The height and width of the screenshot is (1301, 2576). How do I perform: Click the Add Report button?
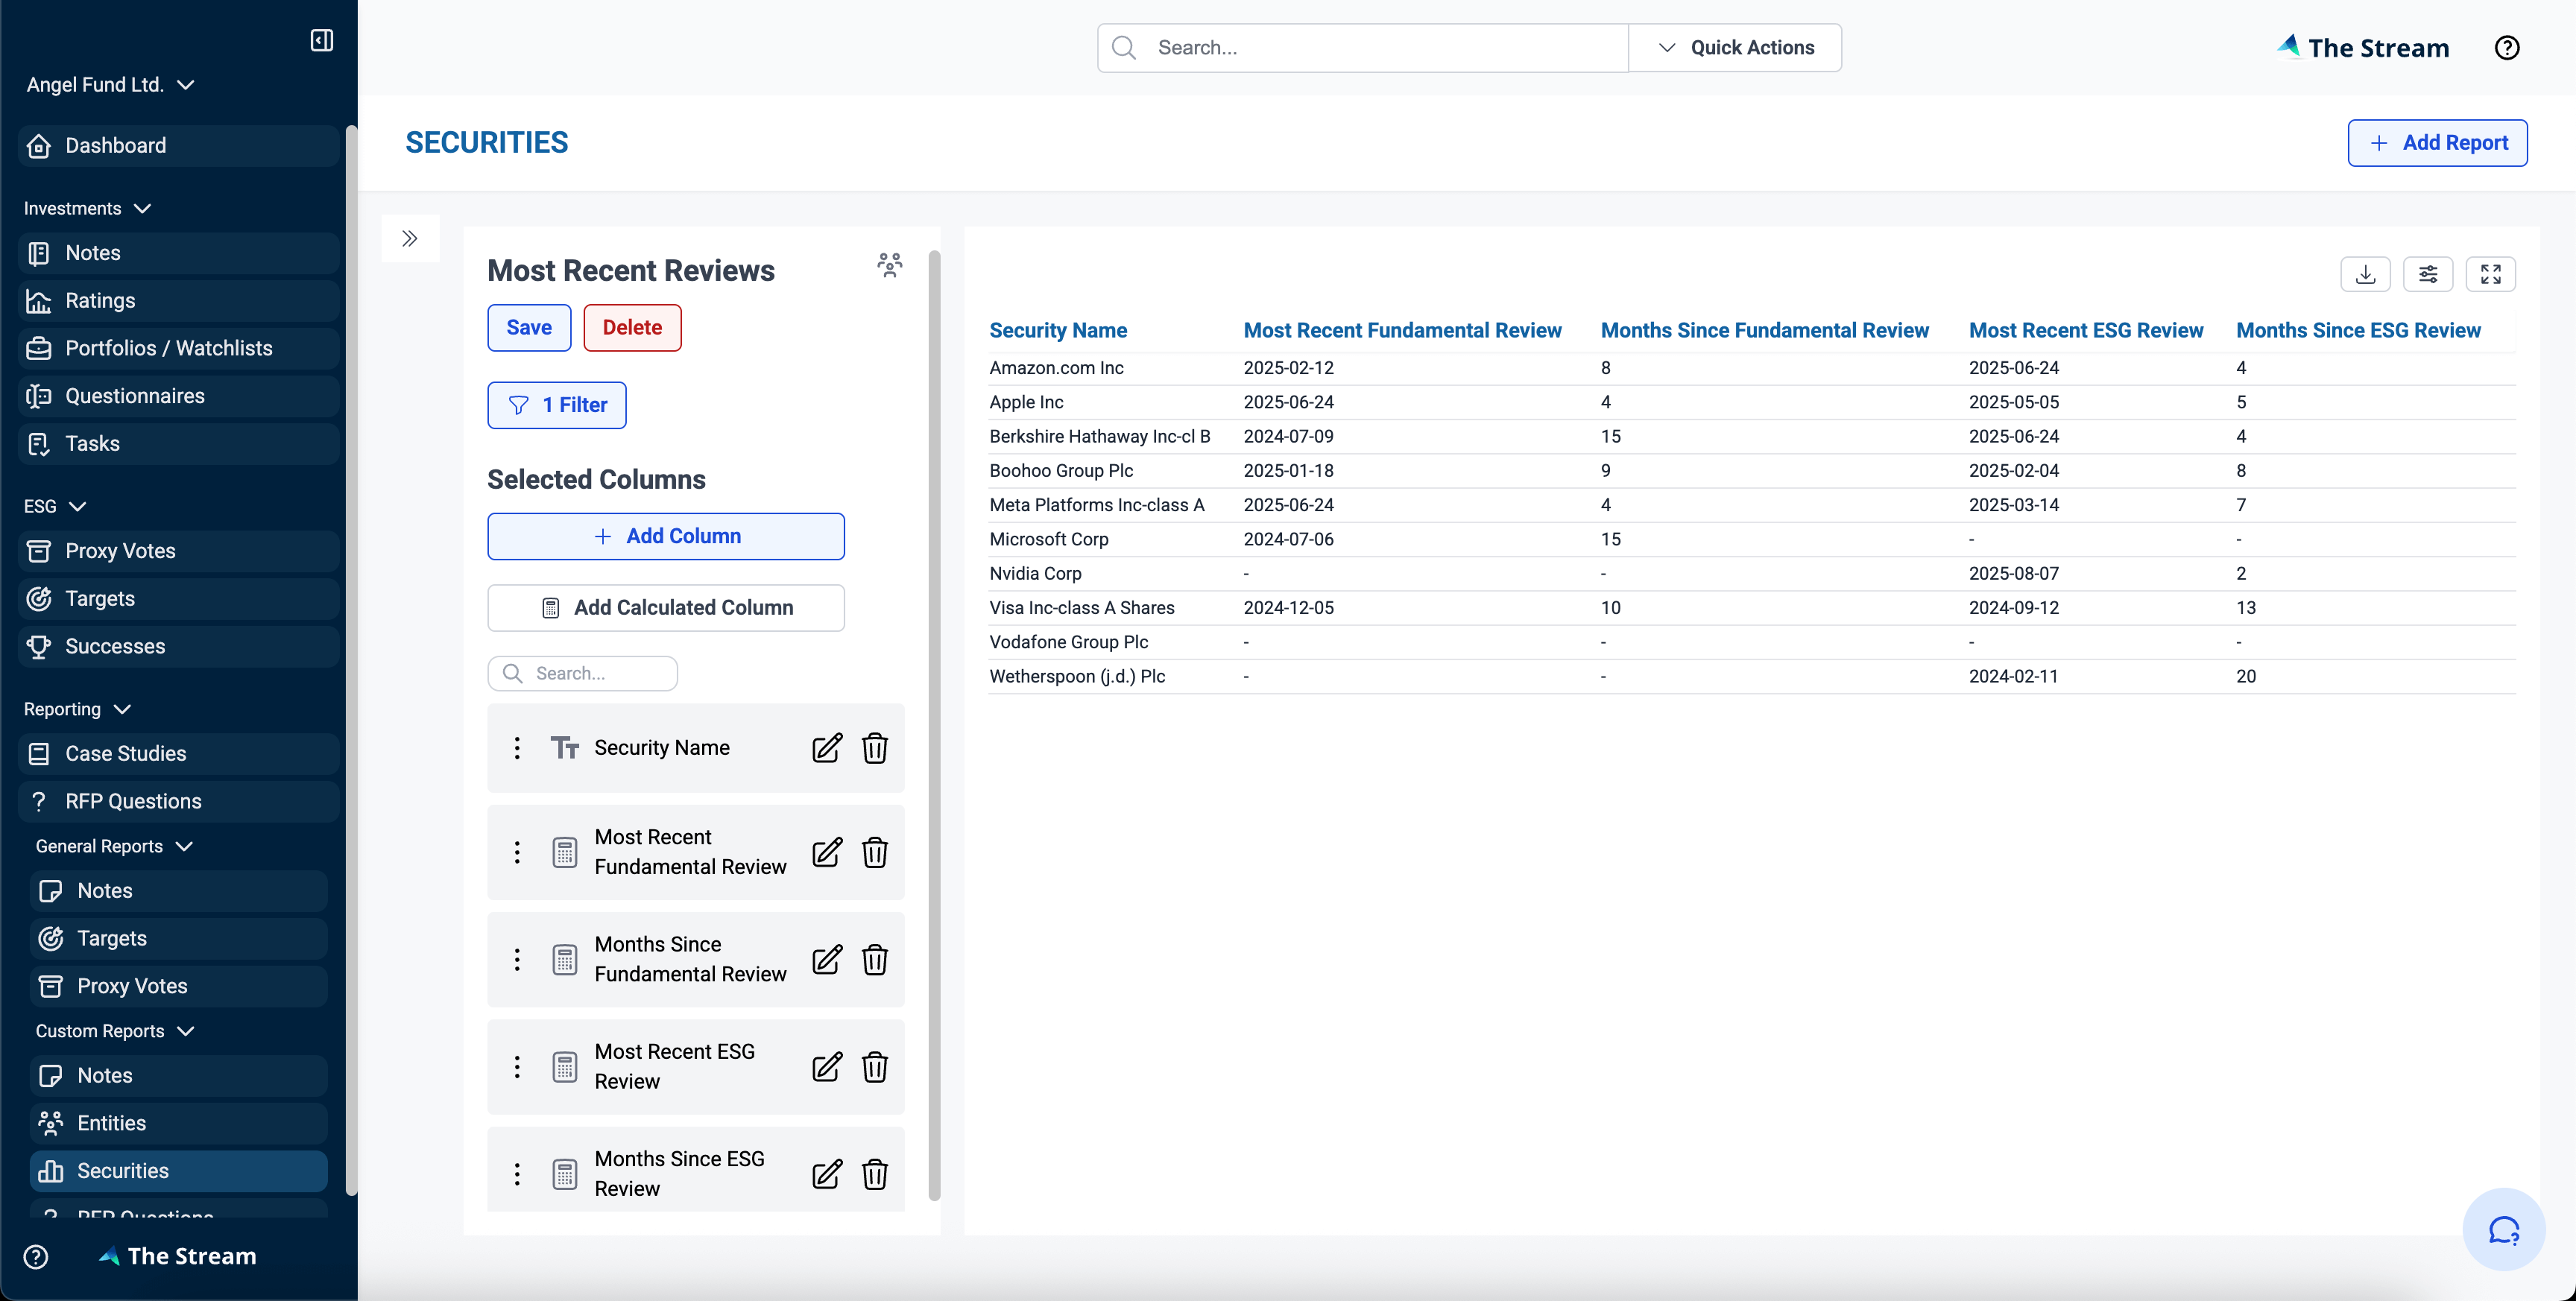point(2438,142)
